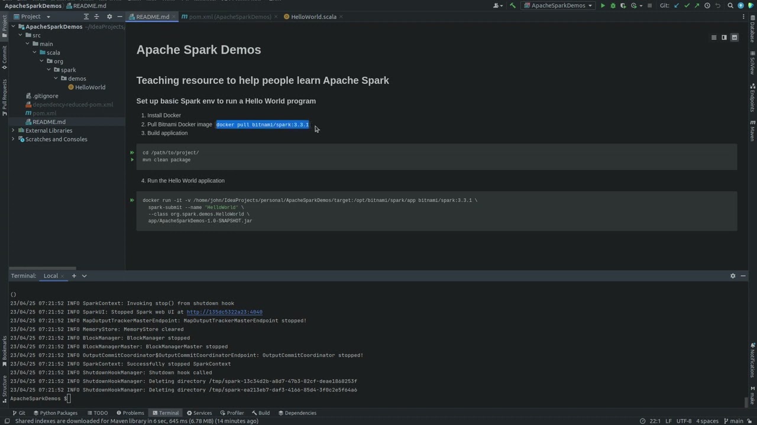Hide the Project tool window
The image size is (757, 425).
119,17
